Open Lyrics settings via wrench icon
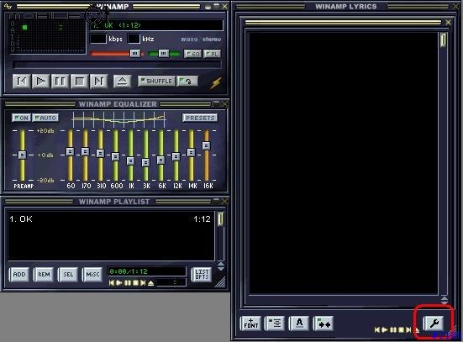 click(434, 324)
